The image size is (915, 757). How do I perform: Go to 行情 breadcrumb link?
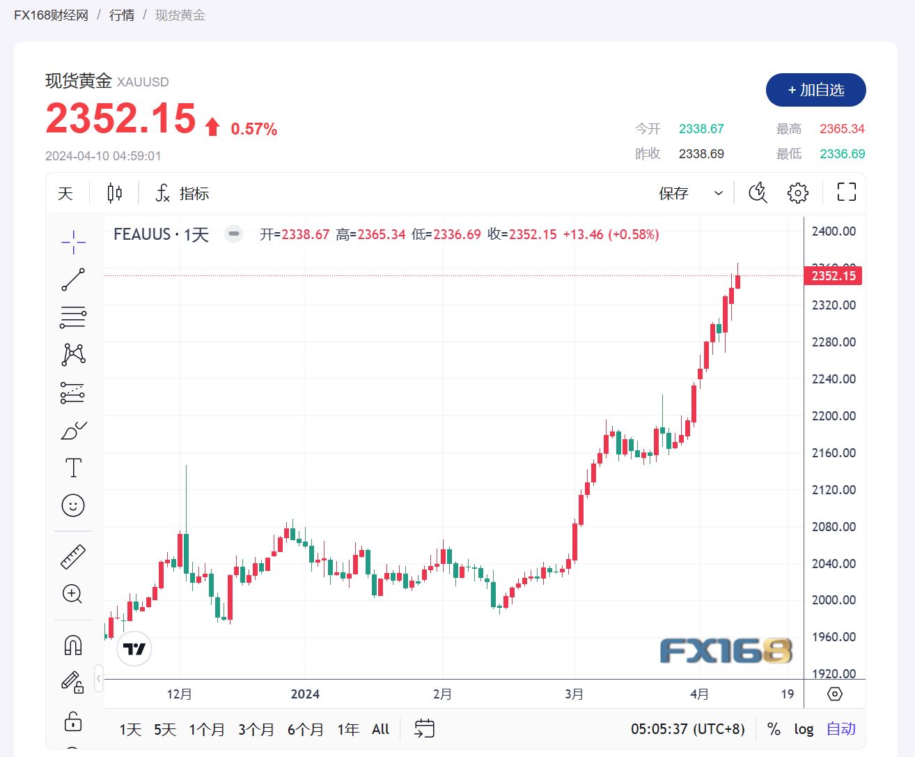coord(122,15)
